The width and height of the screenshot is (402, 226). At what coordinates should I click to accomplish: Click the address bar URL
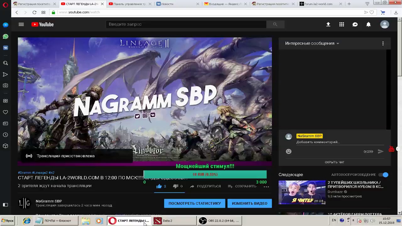pyautogui.click(x=79, y=12)
